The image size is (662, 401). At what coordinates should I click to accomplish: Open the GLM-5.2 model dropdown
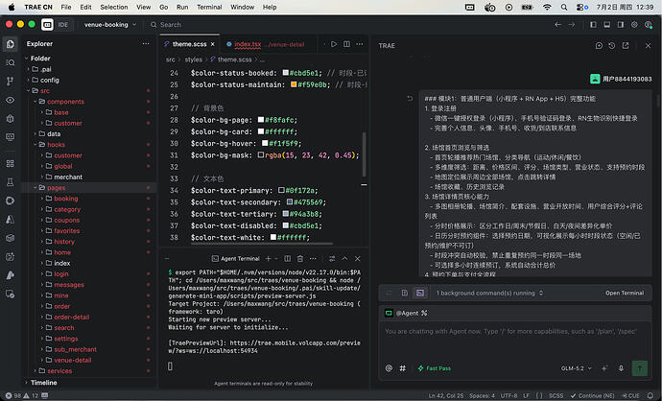pos(576,368)
